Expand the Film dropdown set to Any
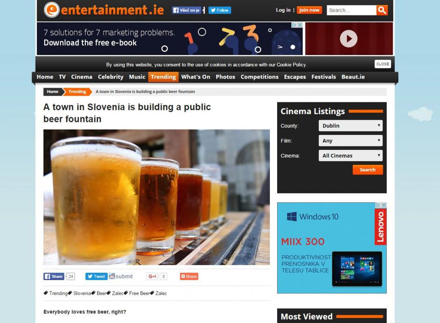Viewport: 440px width, 323px height. [x=350, y=141]
